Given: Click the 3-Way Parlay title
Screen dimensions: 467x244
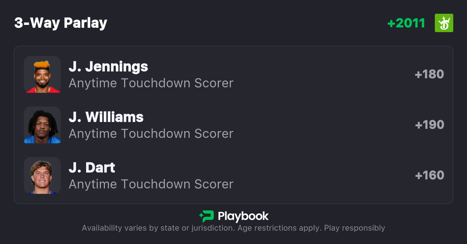Looking at the screenshot, I should click(61, 23).
